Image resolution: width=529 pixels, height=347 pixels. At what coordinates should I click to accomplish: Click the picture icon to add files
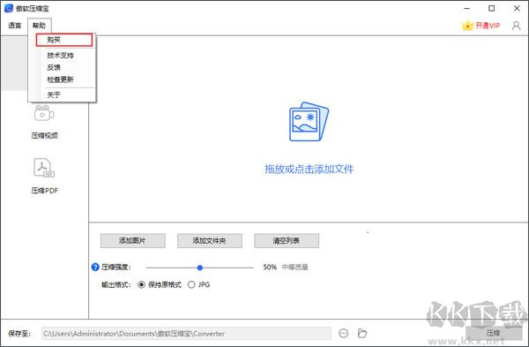[x=309, y=122]
